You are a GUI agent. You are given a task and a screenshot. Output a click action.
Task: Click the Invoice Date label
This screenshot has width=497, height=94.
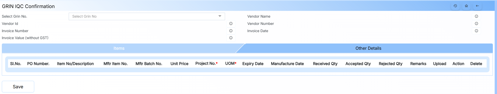click(258, 31)
